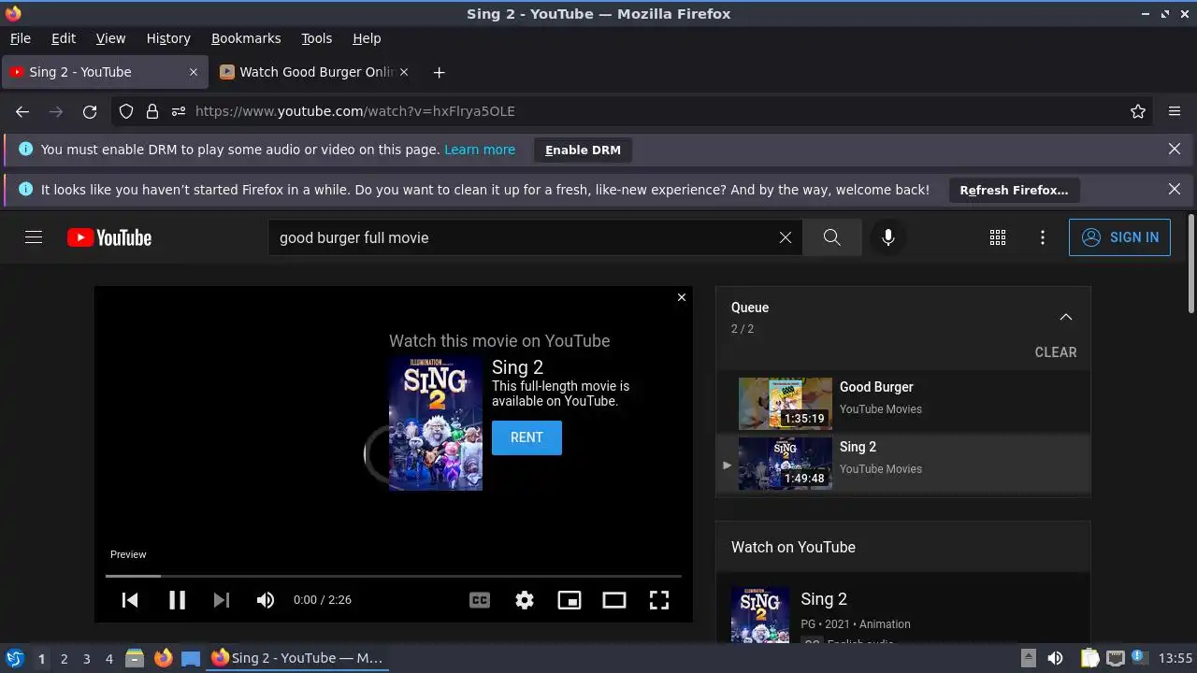
Task: Open the File menu
Action: 20,38
